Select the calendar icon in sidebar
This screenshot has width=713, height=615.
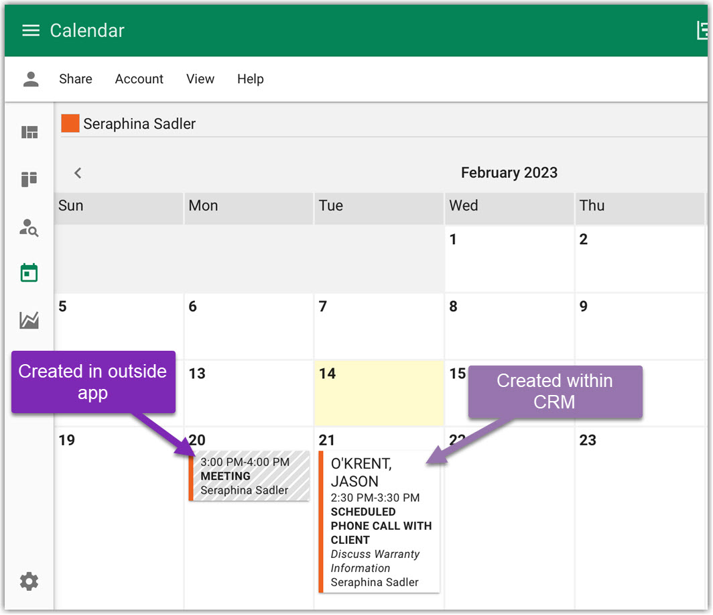29,273
